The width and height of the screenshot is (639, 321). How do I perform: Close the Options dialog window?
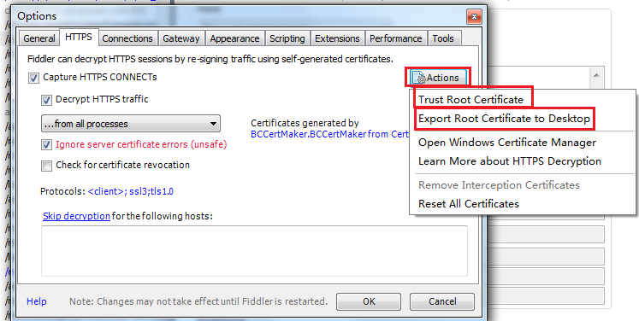(x=474, y=17)
